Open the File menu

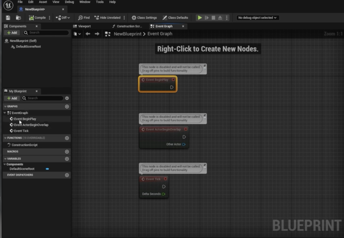coord(20,2)
